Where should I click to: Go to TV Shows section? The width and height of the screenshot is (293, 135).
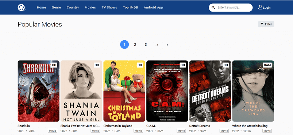coord(109,7)
